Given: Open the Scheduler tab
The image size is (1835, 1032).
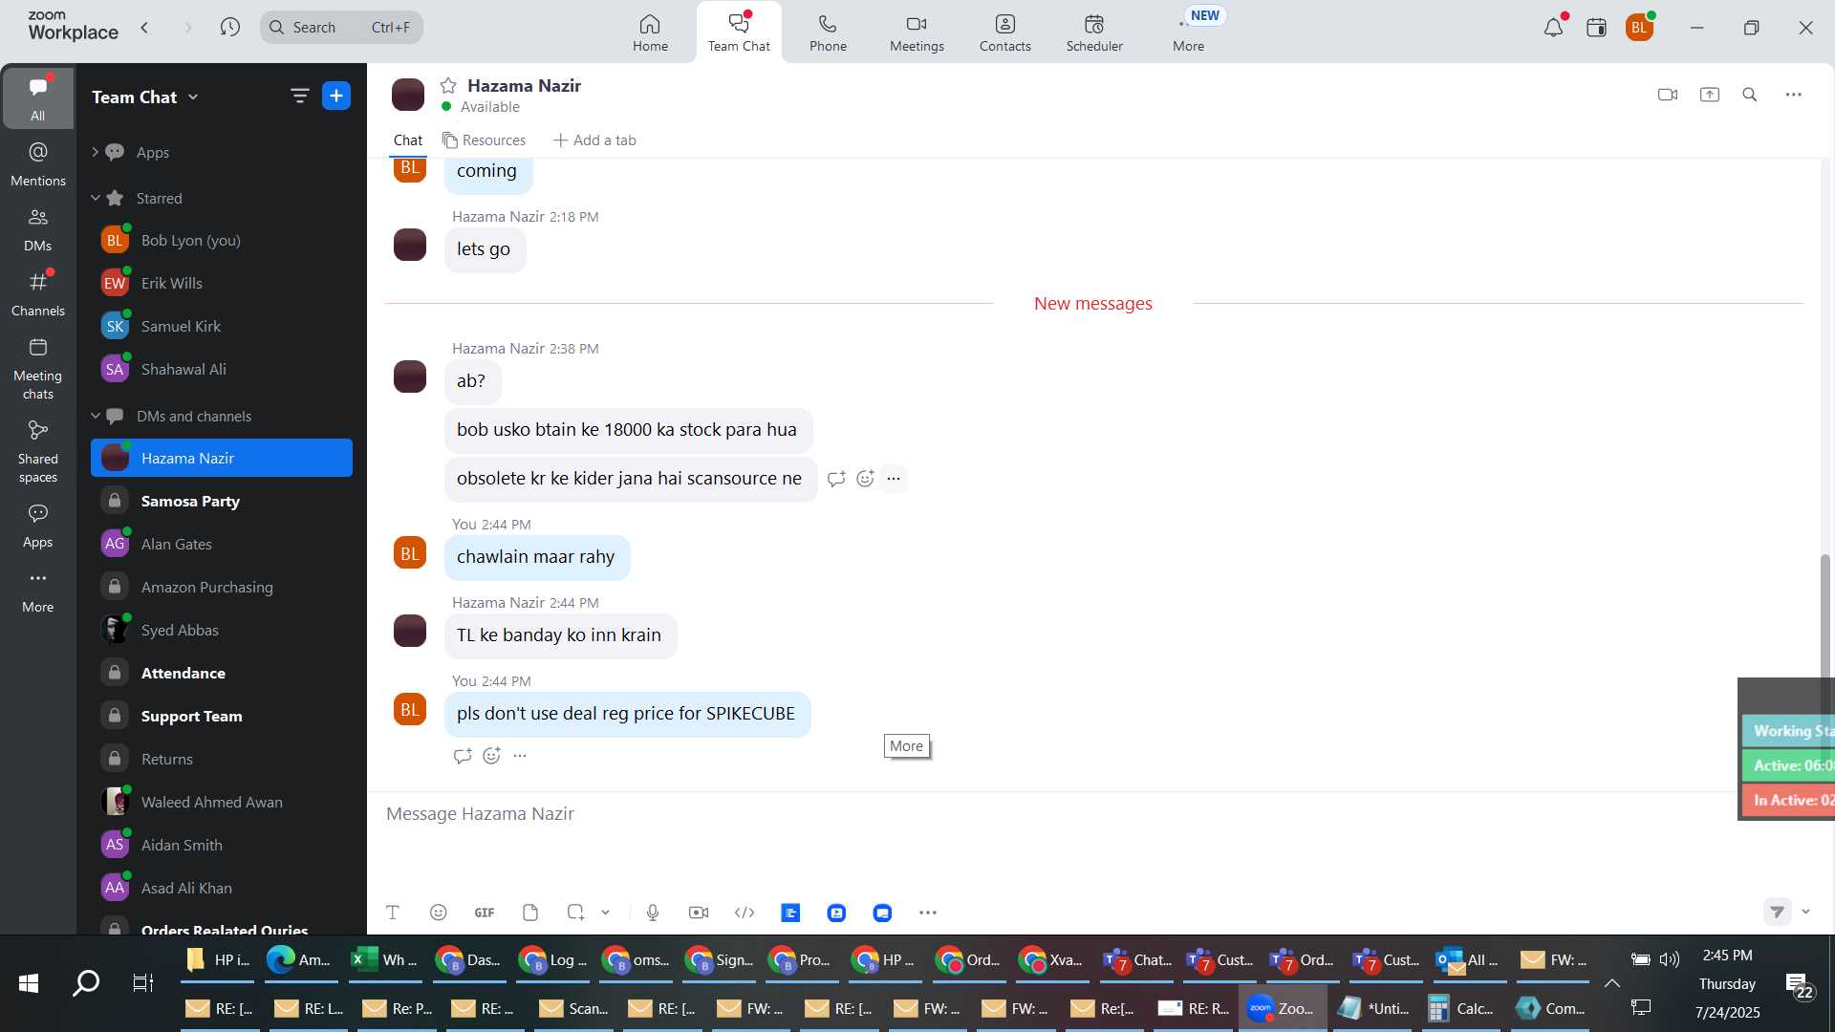Looking at the screenshot, I should pyautogui.click(x=1094, y=32).
